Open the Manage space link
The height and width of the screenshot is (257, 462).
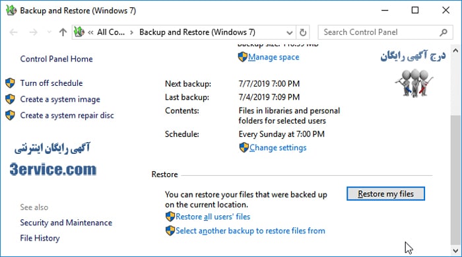[274, 57]
